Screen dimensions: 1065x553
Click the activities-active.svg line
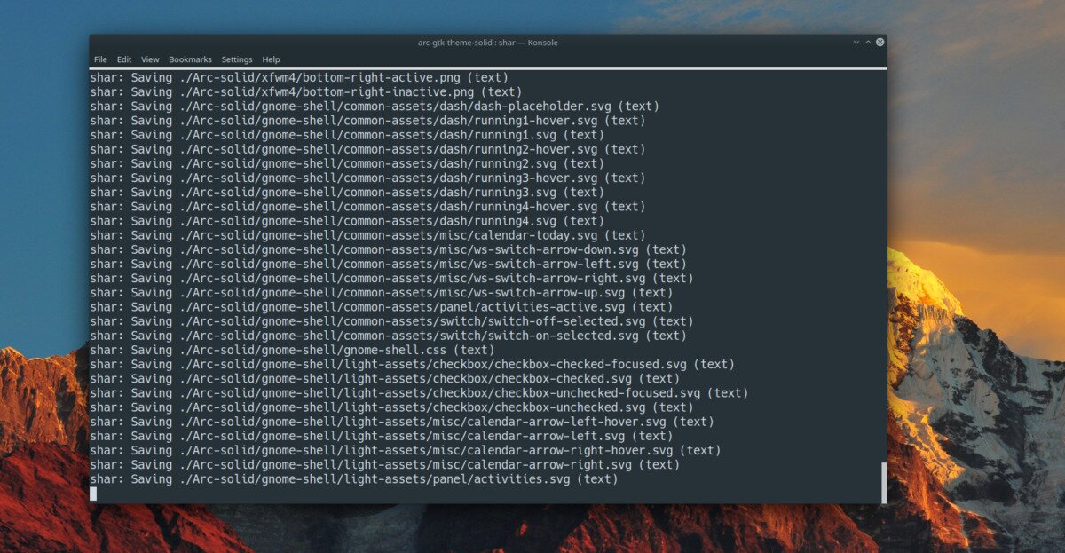(x=382, y=306)
